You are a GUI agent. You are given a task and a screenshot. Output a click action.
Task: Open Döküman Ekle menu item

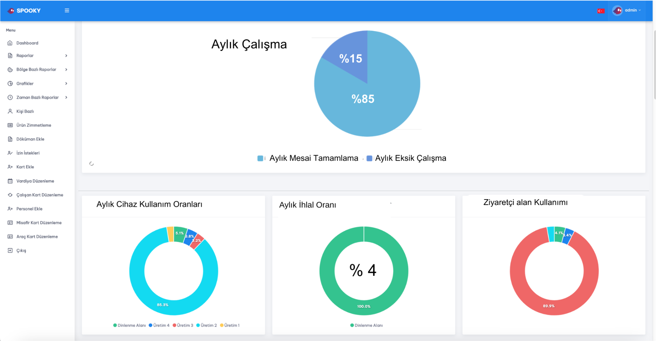point(30,139)
